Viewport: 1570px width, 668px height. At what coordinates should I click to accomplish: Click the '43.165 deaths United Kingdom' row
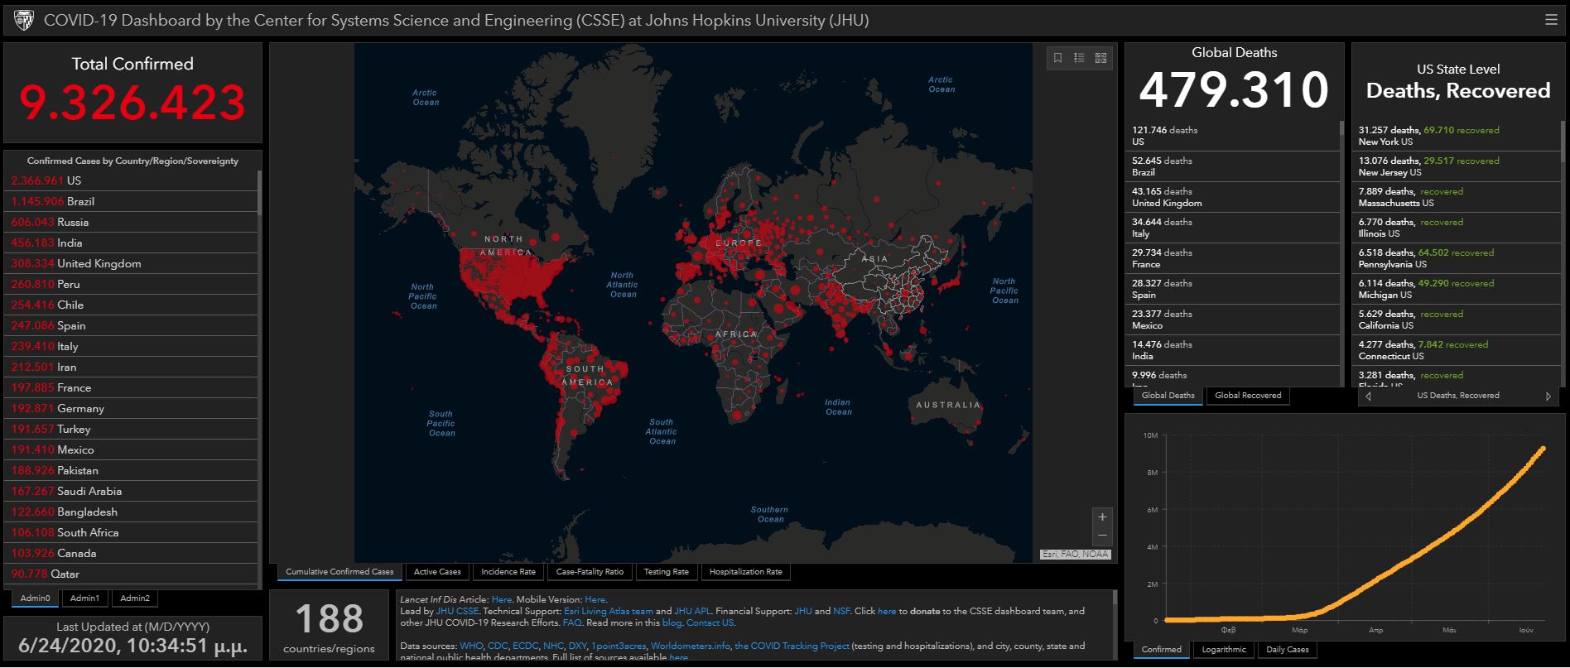[1234, 197]
